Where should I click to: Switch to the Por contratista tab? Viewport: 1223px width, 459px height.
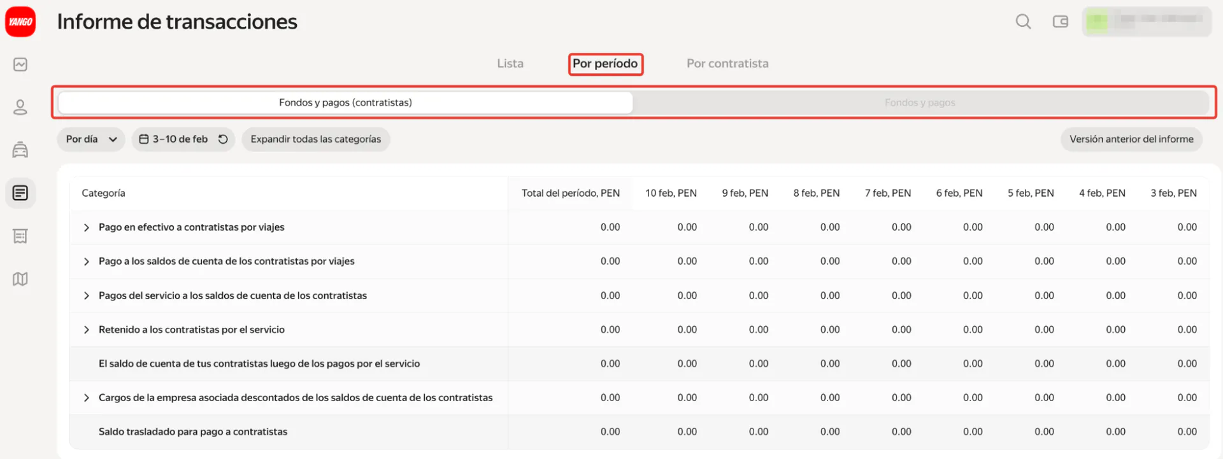pos(727,64)
